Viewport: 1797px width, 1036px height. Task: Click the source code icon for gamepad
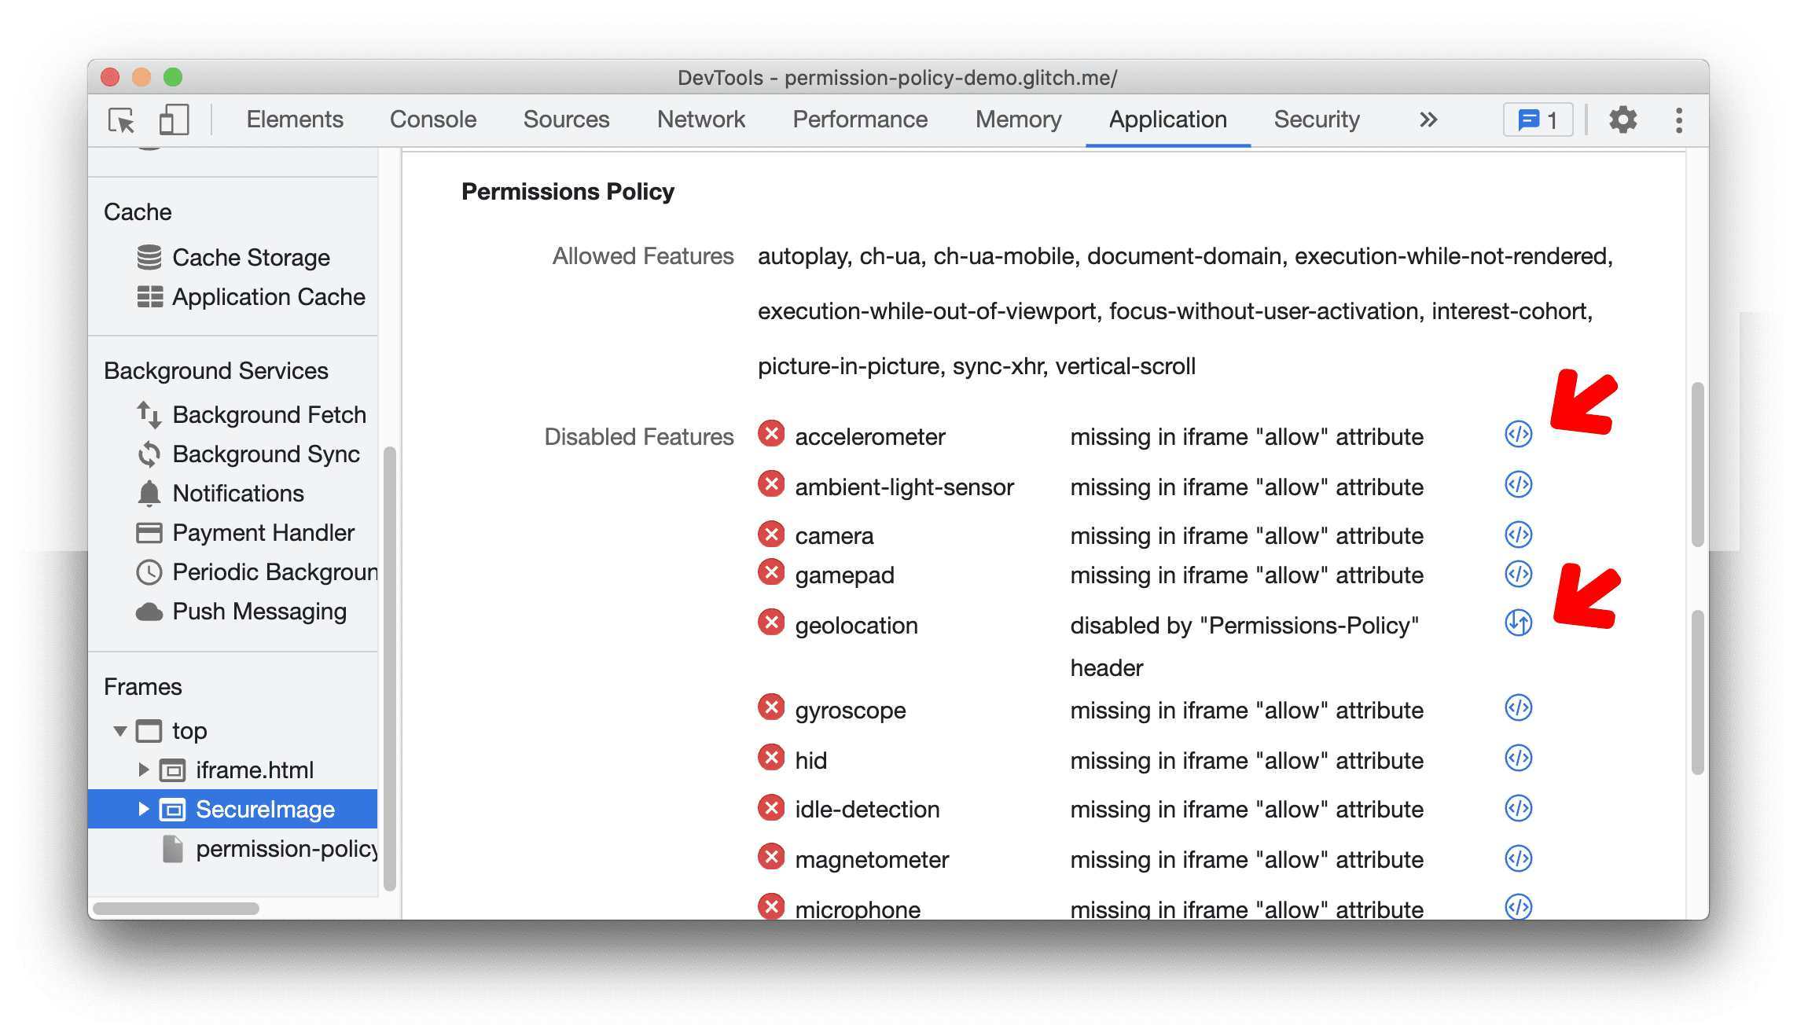click(1514, 575)
